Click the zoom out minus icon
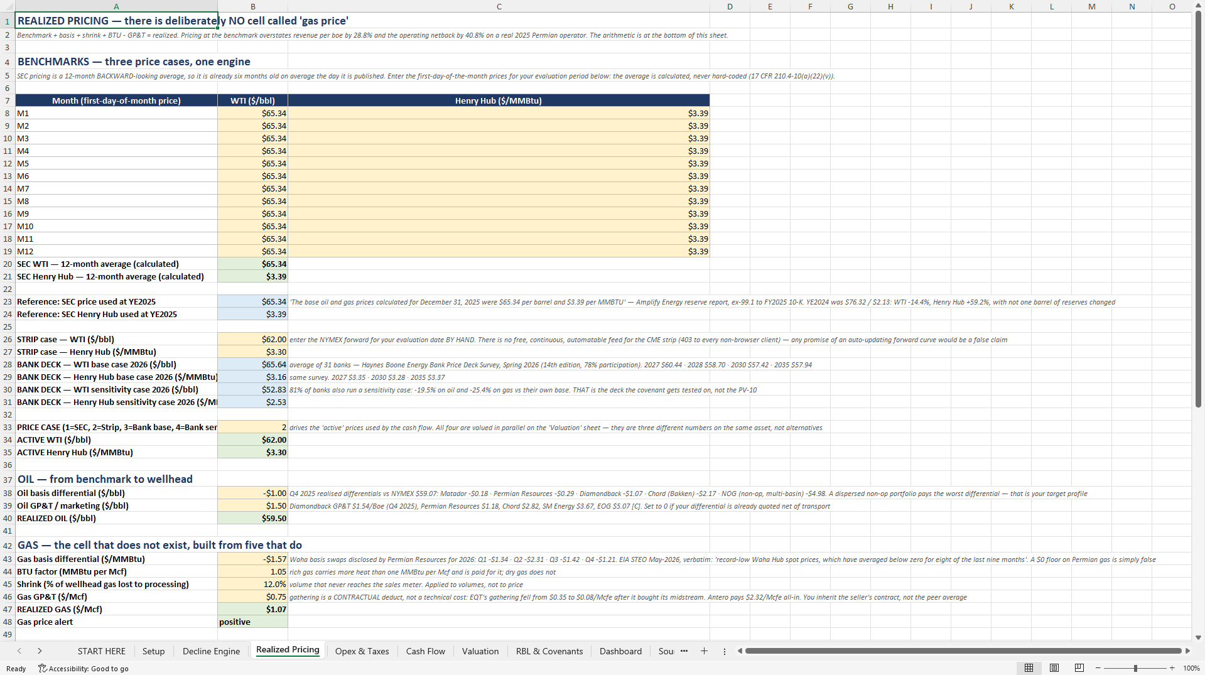This screenshot has height=675, width=1205. (1098, 668)
